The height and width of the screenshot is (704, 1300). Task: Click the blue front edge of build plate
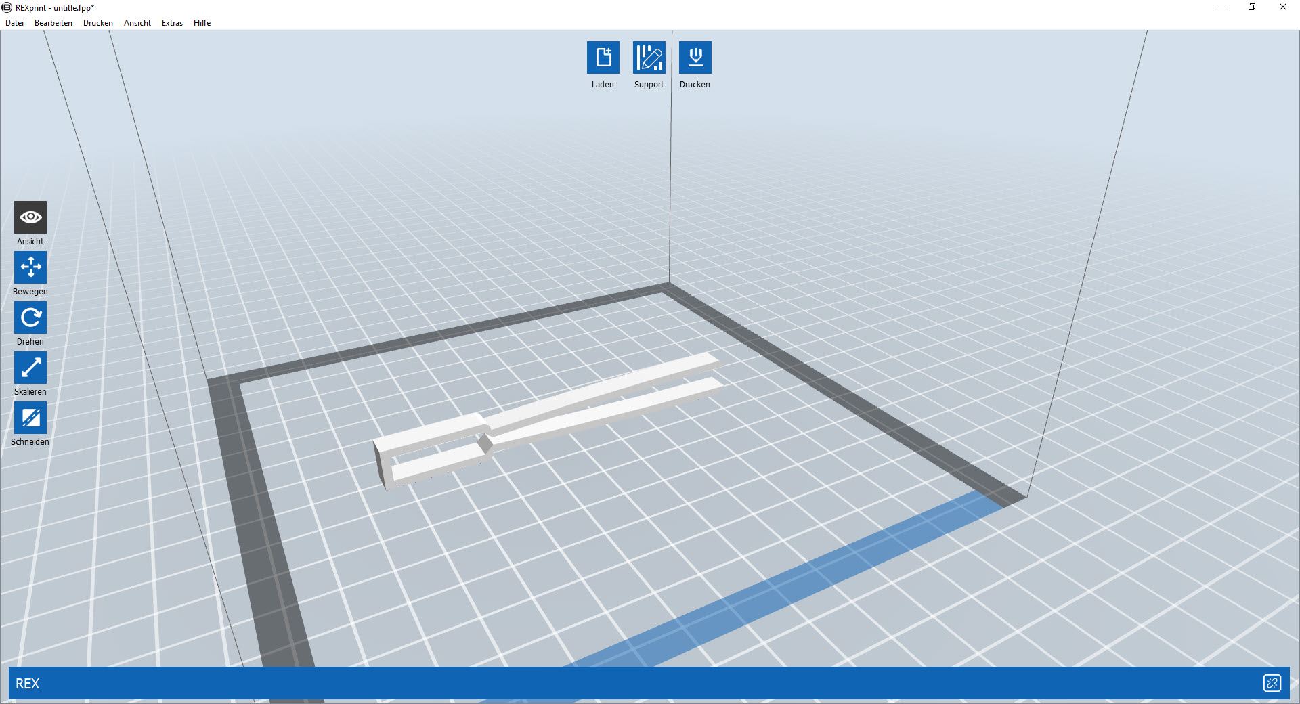[x=779, y=589]
